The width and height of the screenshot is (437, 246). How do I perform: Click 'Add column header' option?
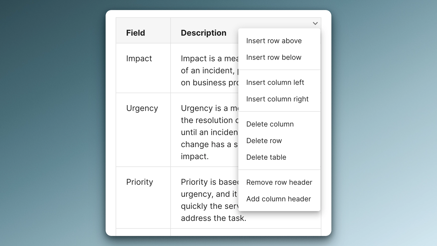pyautogui.click(x=278, y=199)
